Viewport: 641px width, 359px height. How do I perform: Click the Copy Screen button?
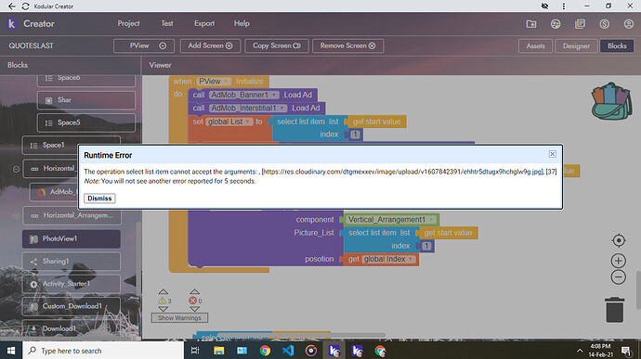point(276,45)
